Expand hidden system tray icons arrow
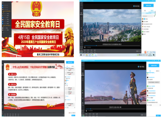The image size is (166, 122). point(137,55)
